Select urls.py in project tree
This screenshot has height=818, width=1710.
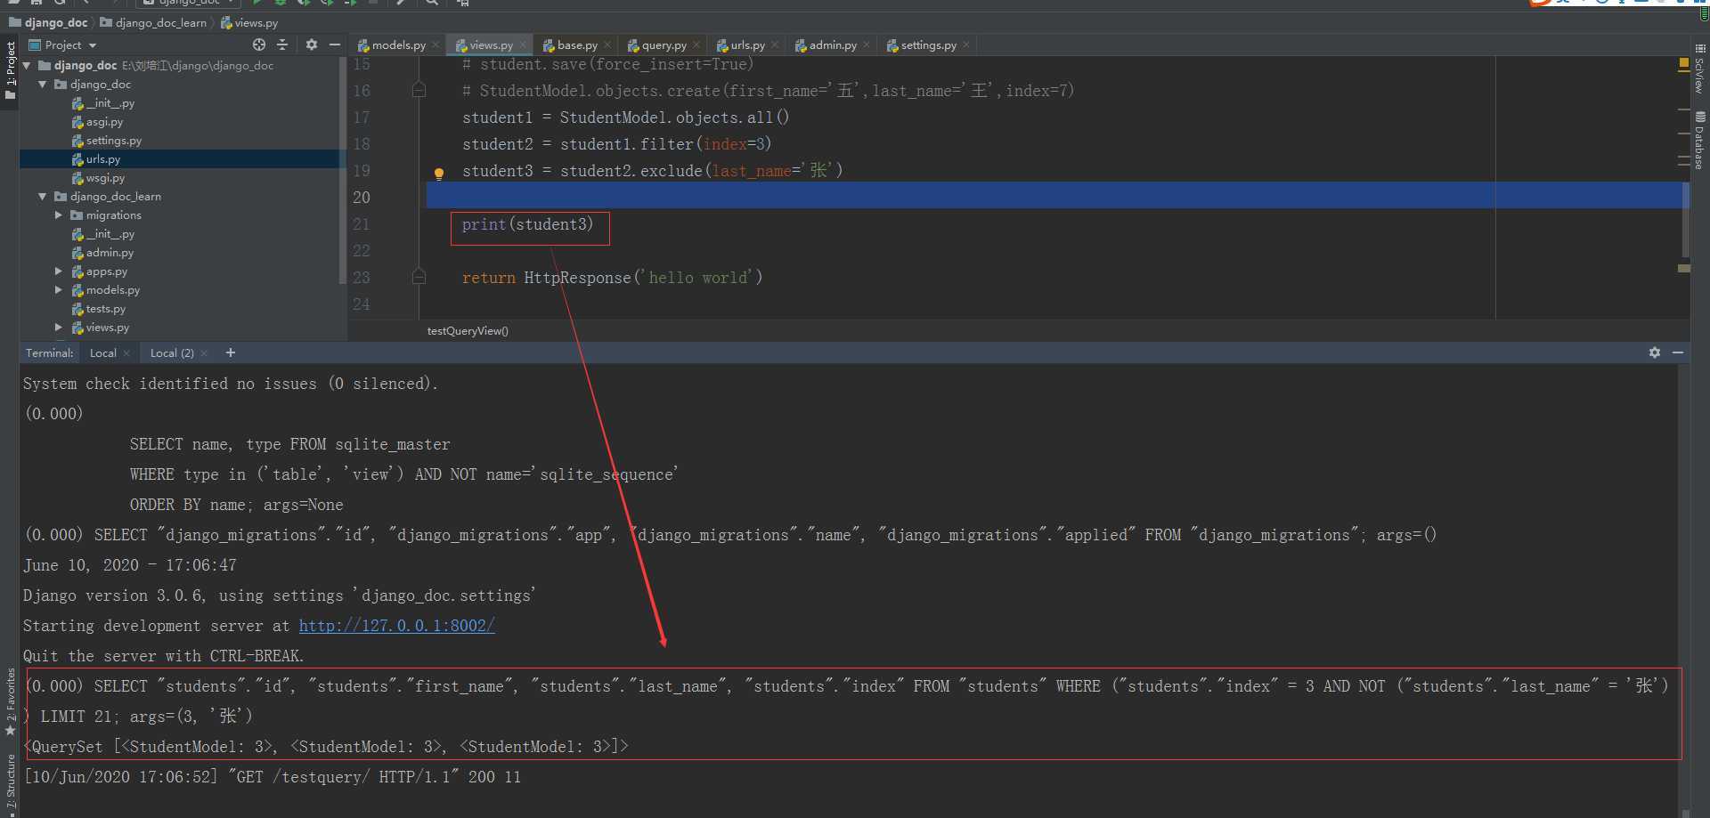(102, 159)
